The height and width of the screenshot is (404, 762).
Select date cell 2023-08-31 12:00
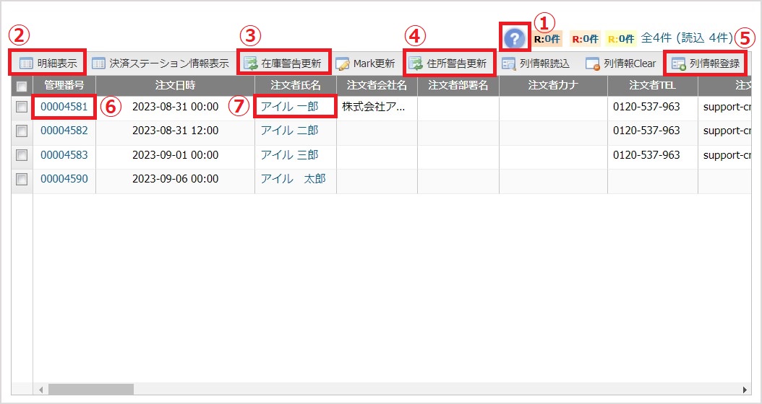click(175, 131)
